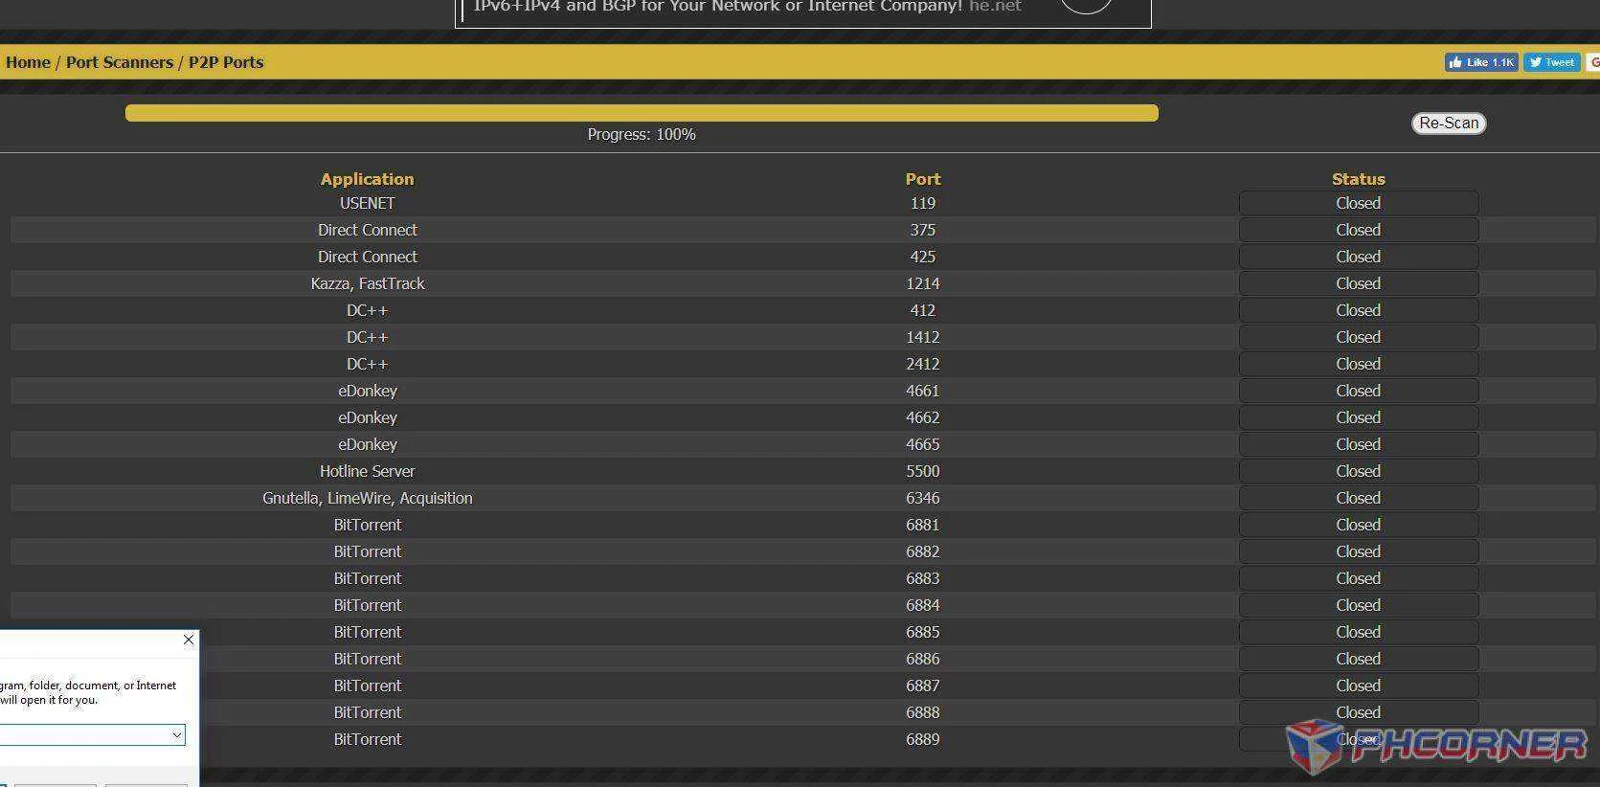The height and width of the screenshot is (787, 1600).
Task: Click port number 6886
Action: (923, 659)
